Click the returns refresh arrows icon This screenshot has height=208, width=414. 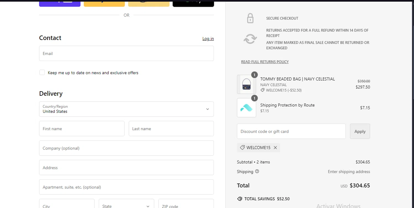[x=250, y=39]
